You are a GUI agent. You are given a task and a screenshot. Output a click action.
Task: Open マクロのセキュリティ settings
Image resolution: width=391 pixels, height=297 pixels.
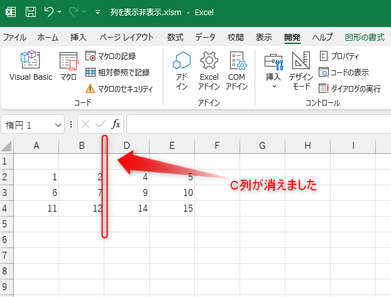pyautogui.click(x=119, y=89)
